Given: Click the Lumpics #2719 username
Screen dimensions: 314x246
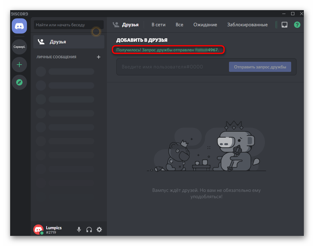Looking at the screenshot, I should (54, 230).
